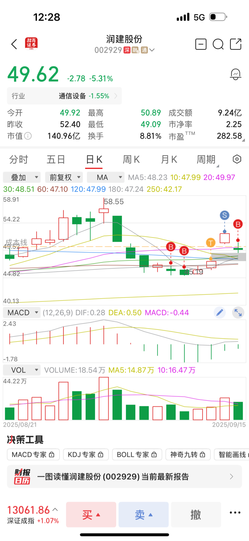Tap the 润建股份 stock title
Viewport: 249px width, 541px height.
click(x=124, y=39)
